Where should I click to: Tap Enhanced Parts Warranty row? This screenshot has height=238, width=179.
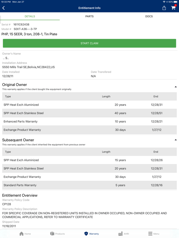click(89, 121)
